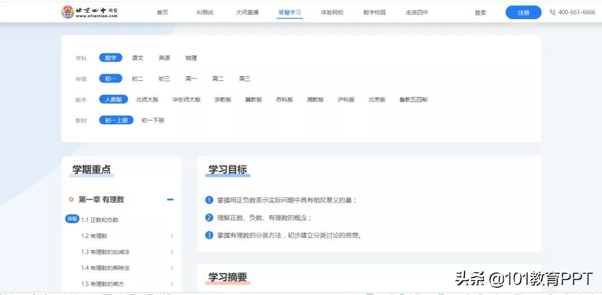Click the blue 注册 button
The image size is (602, 295).
click(x=523, y=13)
